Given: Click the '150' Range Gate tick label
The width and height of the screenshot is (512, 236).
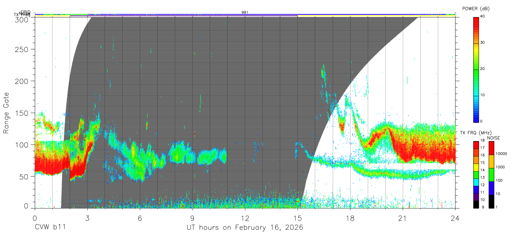Looking at the screenshot, I should [x=22, y=113].
